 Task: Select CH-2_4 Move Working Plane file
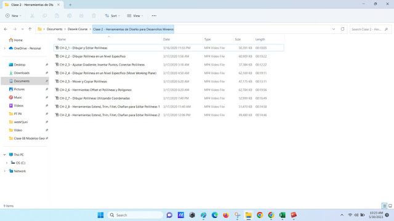click(x=169, y=73)
